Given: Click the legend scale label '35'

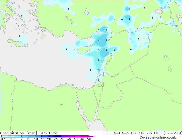Looking at the screenshot, I should pyautogui.click(x=69, y=139).
